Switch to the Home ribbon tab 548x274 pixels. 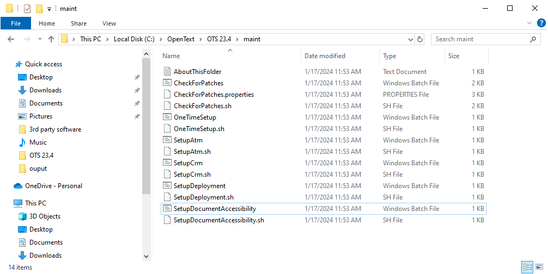47,23
